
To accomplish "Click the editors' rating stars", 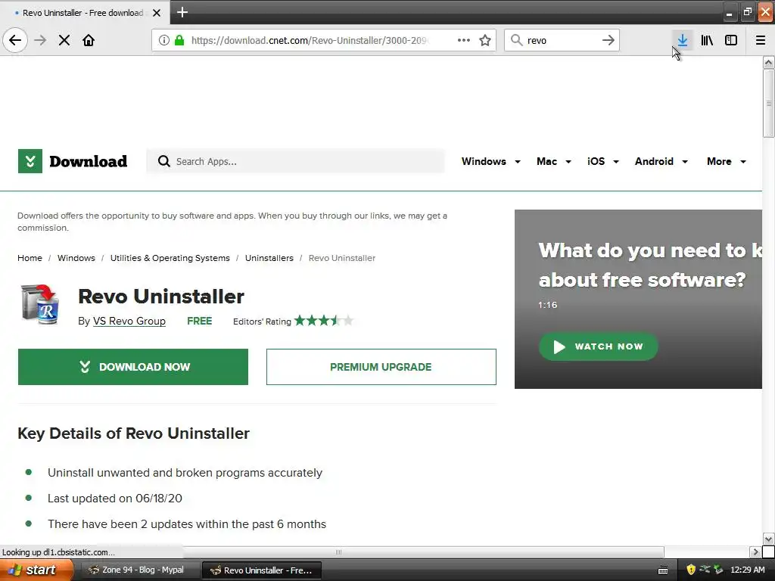I will (x=324, y=321).
